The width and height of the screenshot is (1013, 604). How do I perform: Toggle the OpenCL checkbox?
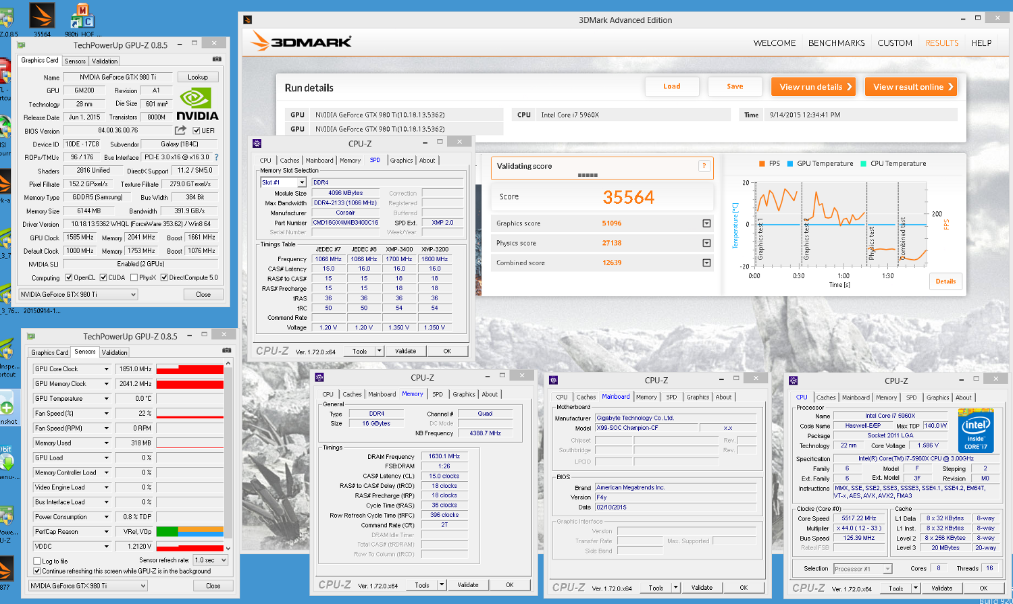coord(68,277)
